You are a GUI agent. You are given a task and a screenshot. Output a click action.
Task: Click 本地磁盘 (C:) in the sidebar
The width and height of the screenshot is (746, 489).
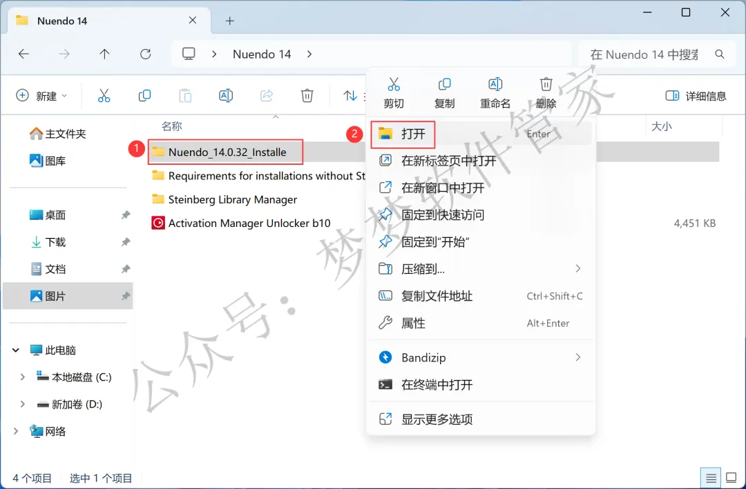click(74, 377)
